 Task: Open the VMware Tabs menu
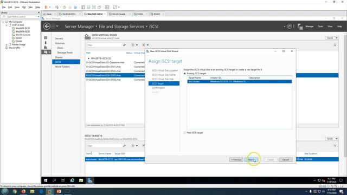click(x=30, y=7)
